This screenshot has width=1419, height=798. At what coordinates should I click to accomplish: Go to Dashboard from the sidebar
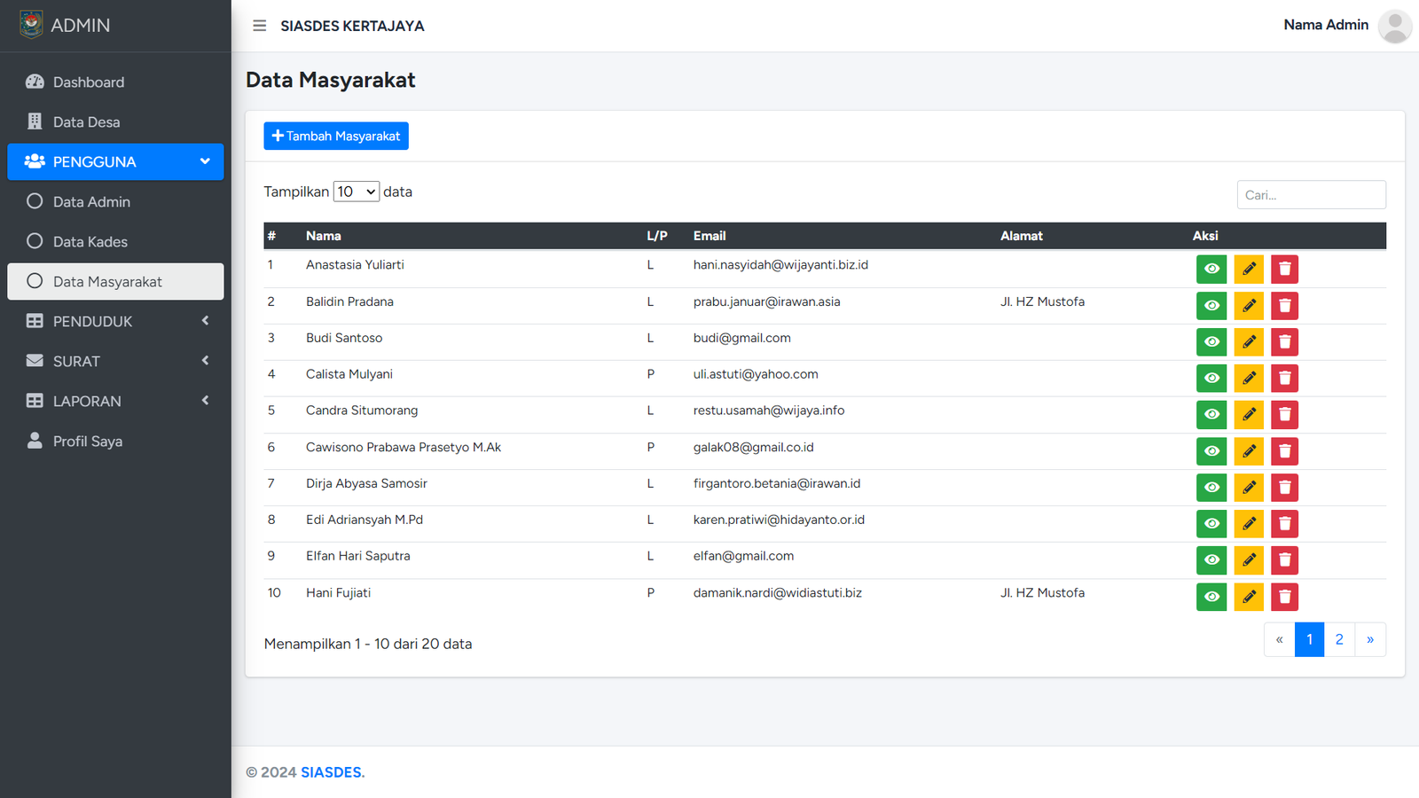(88, 82)
